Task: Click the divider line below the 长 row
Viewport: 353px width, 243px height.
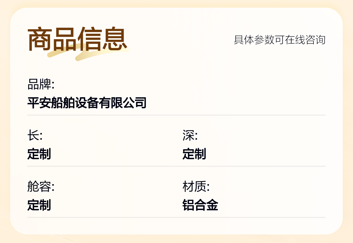Action: (x=176, y=166)
